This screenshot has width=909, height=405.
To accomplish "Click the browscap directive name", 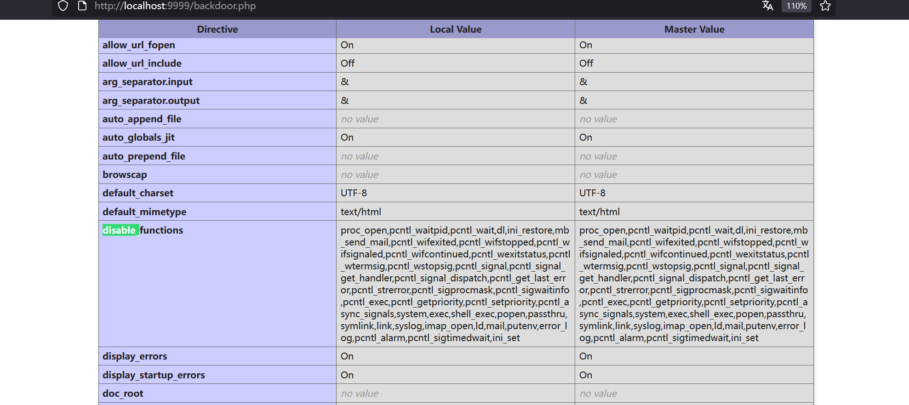I will 125,175.
